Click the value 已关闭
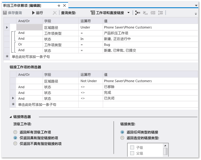This screenshot has width=201, height=160. point(150,98)
